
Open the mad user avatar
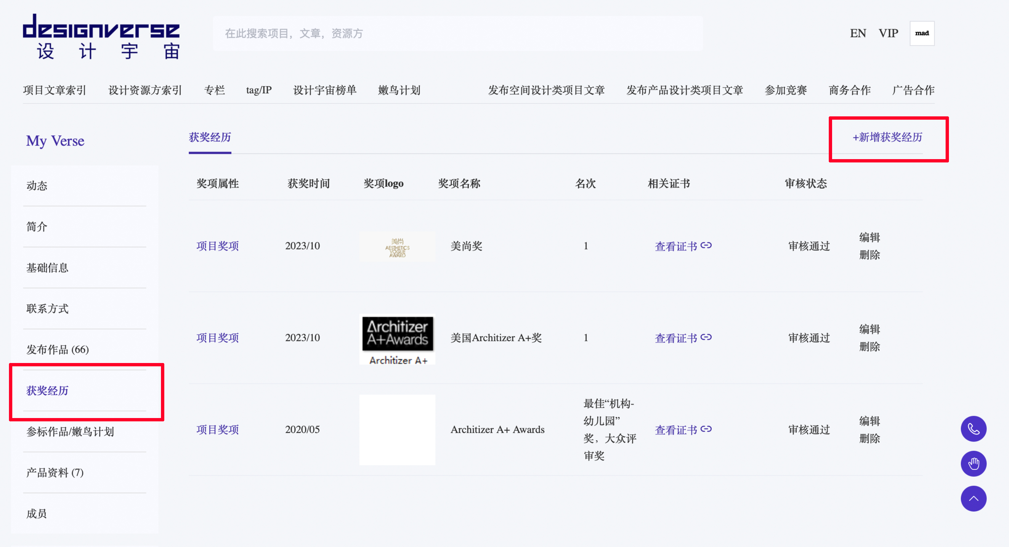922,33
